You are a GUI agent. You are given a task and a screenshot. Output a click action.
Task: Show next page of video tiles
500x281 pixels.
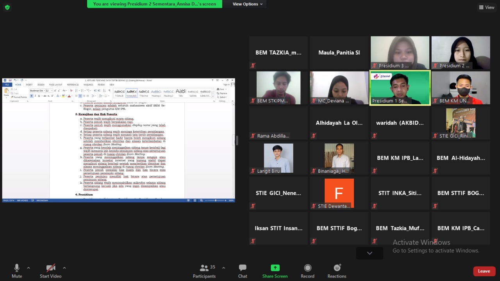pyautogui.click(x=370, y=253)
